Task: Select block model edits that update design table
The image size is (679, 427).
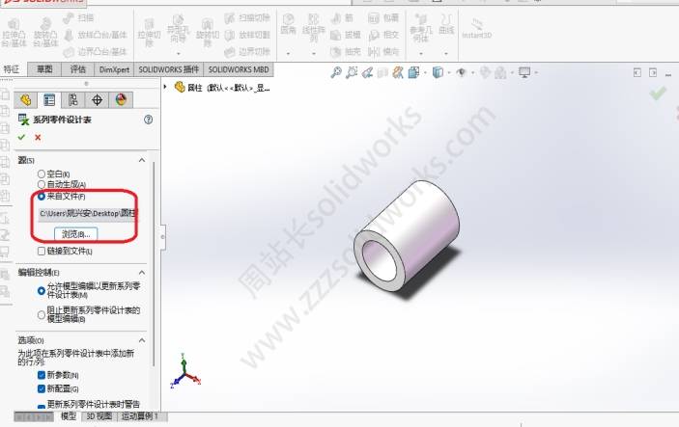Action: point(42,314)
